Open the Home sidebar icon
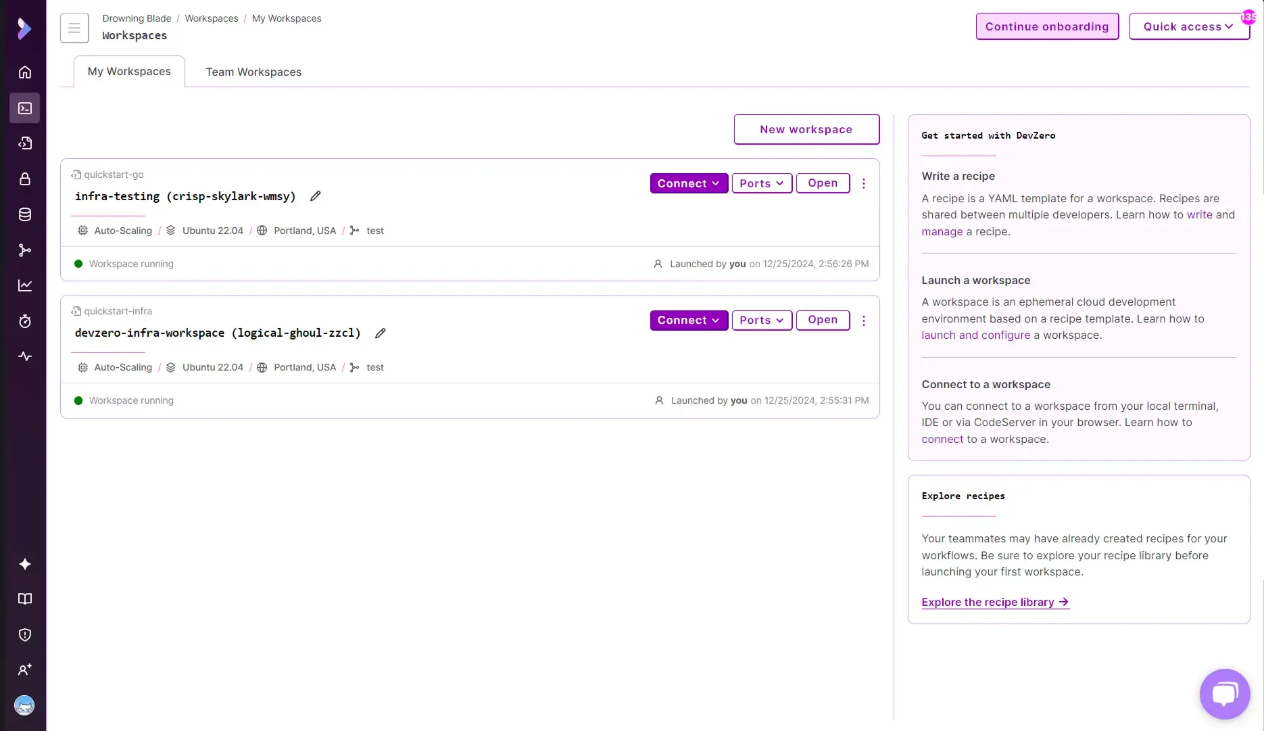Image resolution: width=1264 pixels, height=731 pixels. pos(24,72)
